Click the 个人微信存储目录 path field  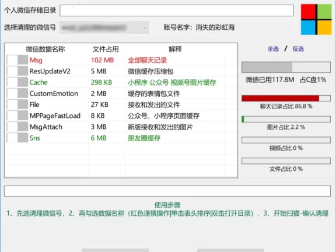click(x=177, y=10)
